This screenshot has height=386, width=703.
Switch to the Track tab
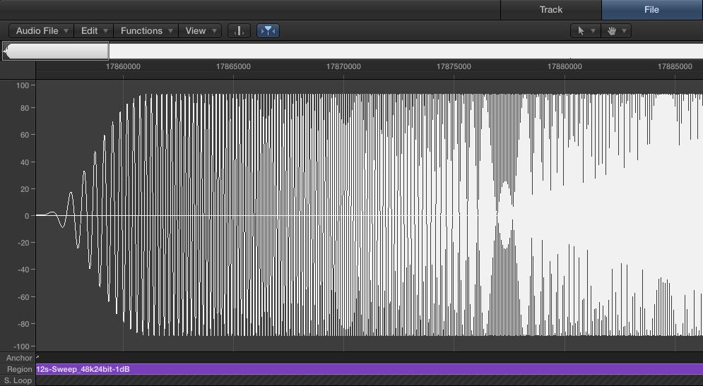coord(550,9)
